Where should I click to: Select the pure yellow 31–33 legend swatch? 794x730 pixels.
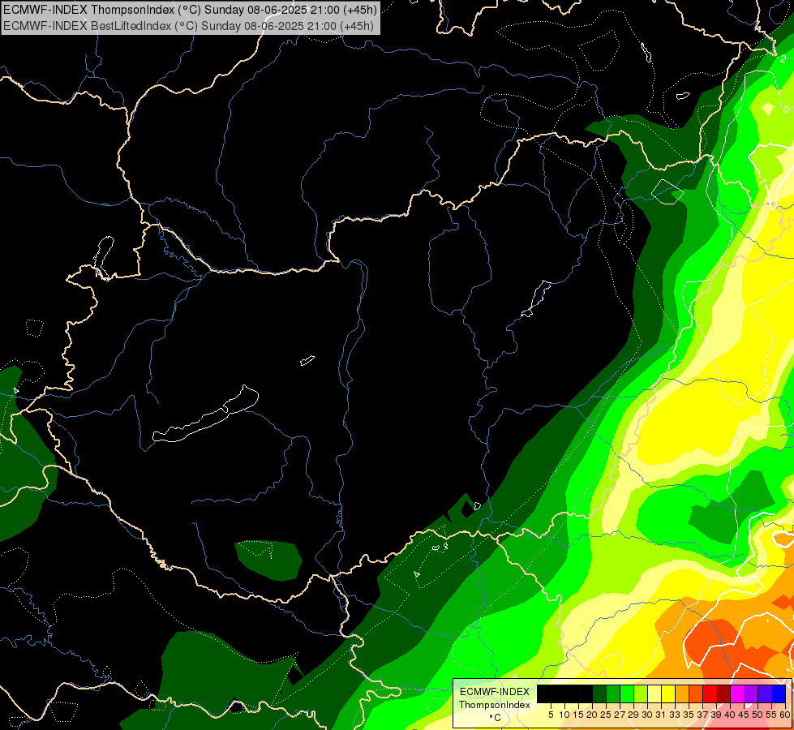point(668,693)
